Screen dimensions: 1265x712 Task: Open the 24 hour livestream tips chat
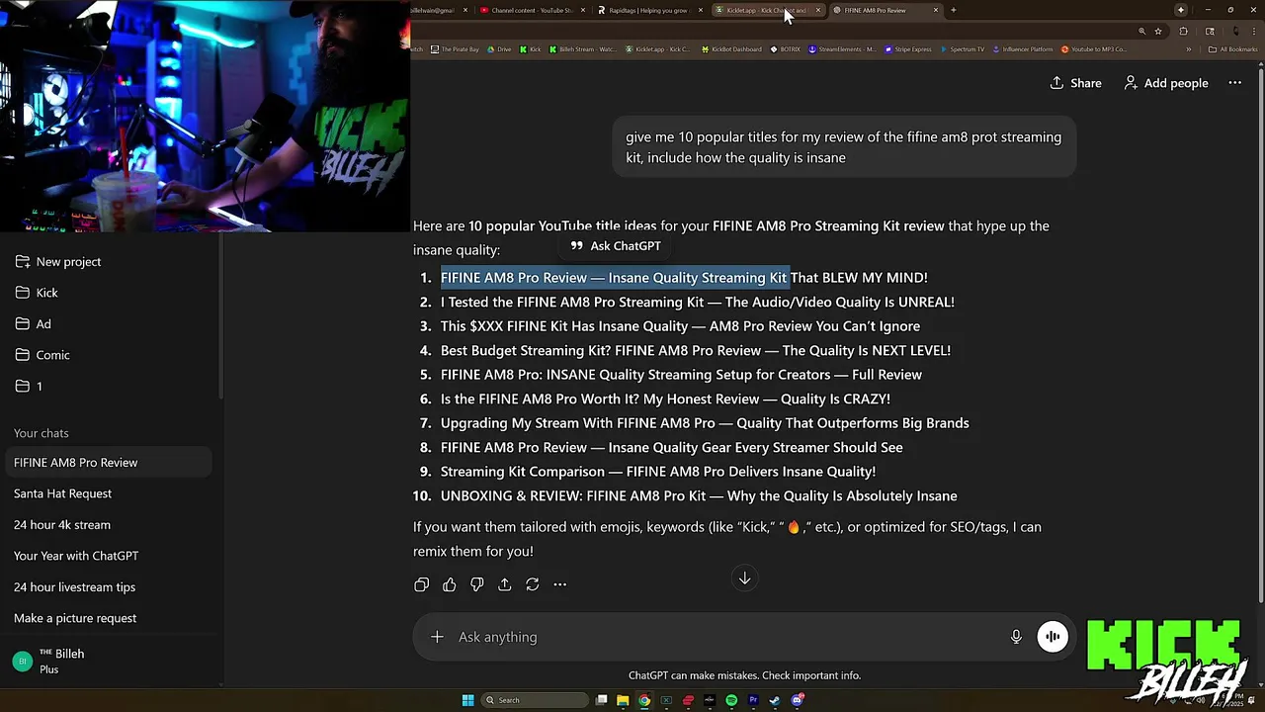click(109, 587)
